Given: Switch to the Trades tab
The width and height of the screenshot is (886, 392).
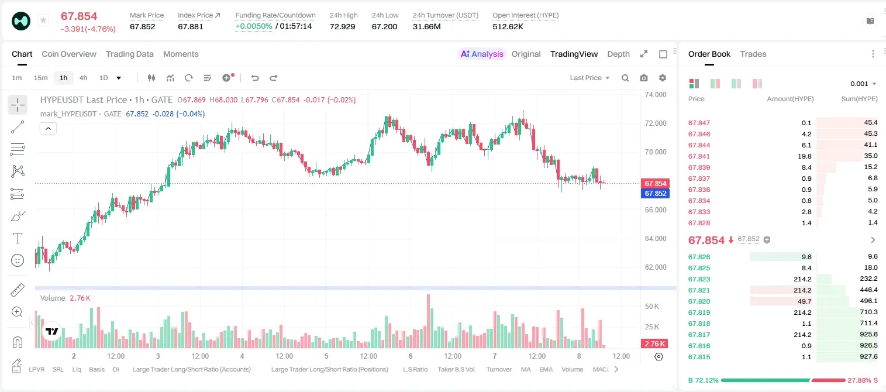Looking at the screenshot, I should (x=753, y=54).
